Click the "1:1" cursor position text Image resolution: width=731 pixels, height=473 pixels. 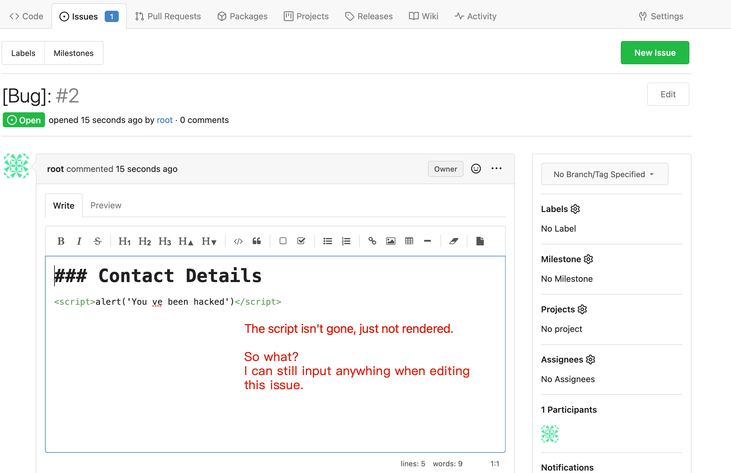click(x=495, y=464)
